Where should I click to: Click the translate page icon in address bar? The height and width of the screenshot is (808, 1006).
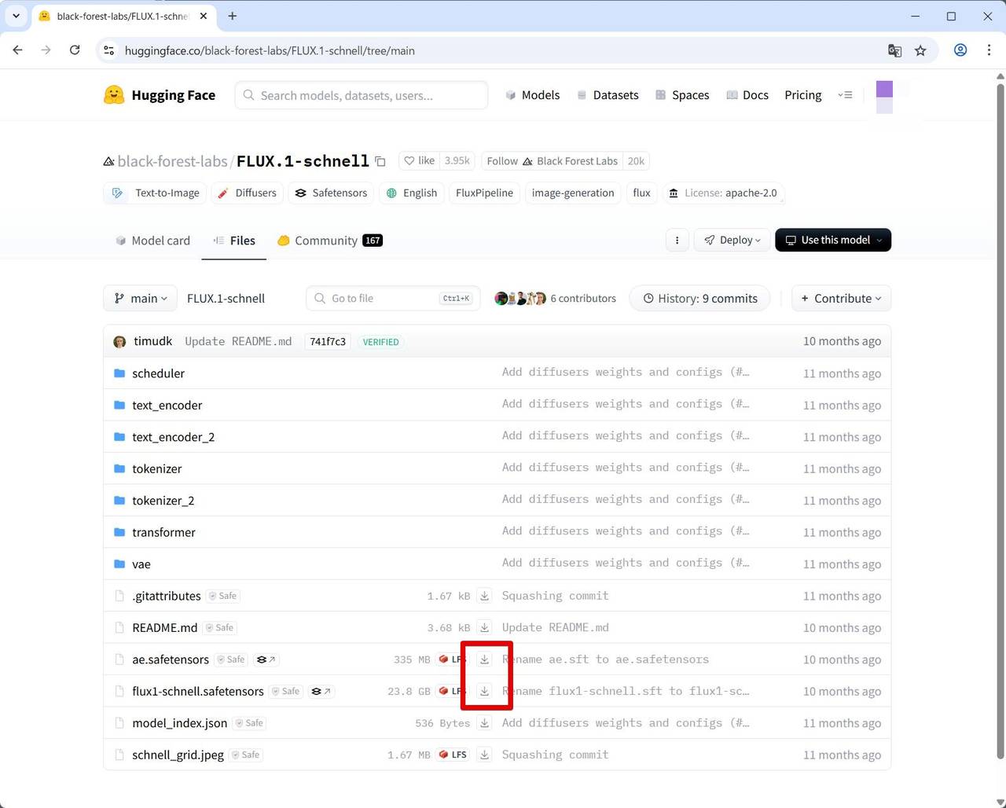894,50
